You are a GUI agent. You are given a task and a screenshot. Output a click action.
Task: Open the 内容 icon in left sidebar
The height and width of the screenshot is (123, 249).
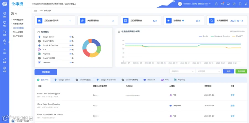point(5,33)
